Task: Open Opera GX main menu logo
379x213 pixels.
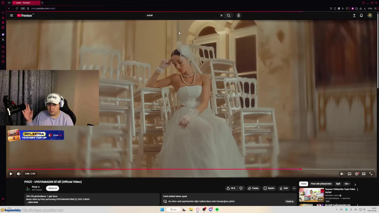Action: tap(3, 3)
